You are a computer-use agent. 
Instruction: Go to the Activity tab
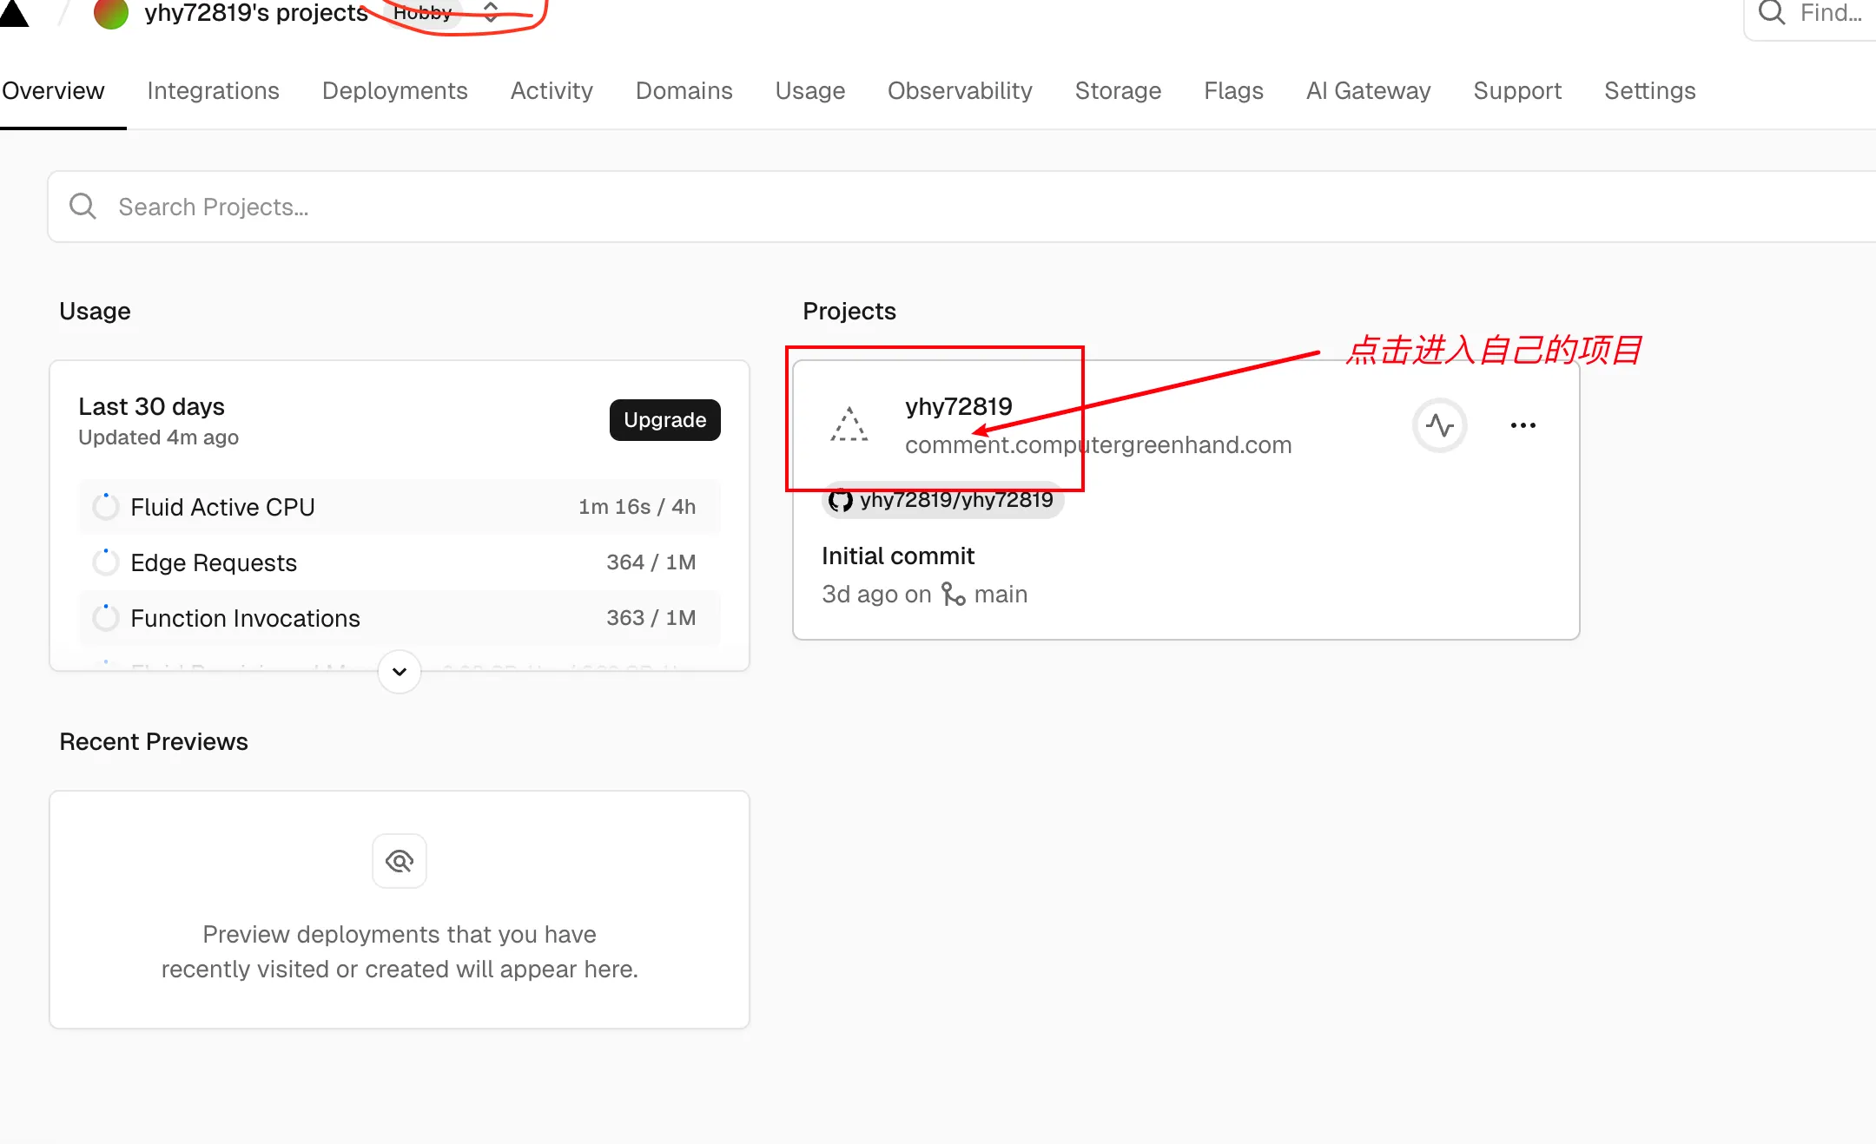click(x=552, y=91)
